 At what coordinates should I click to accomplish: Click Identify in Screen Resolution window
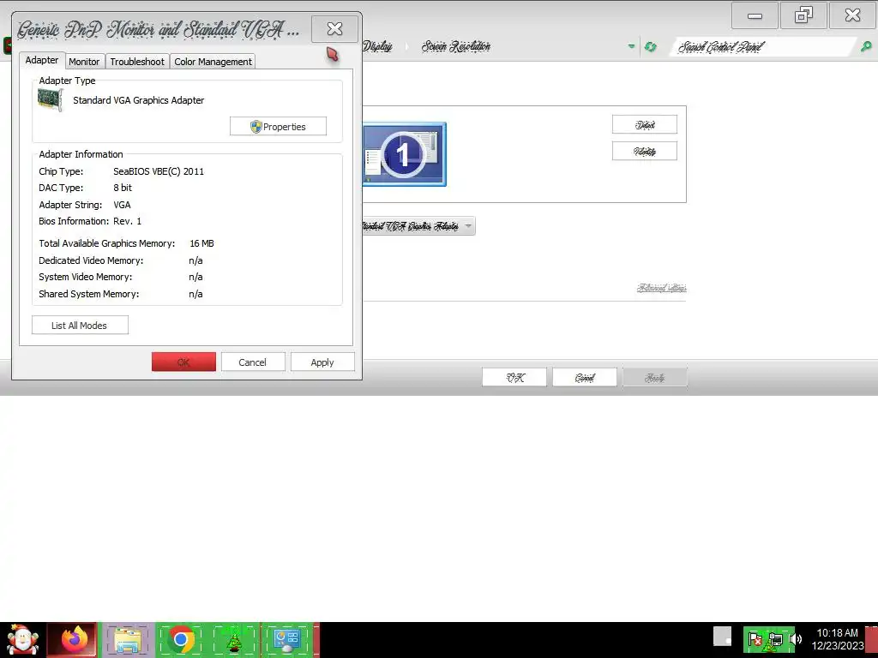[x=645, y=151]
